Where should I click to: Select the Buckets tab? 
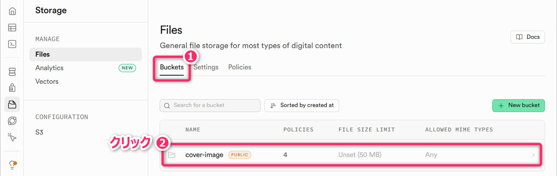172,67
